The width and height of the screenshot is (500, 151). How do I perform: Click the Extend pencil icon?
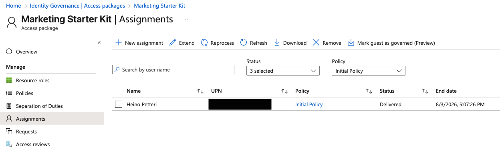[x=173, y=43]
